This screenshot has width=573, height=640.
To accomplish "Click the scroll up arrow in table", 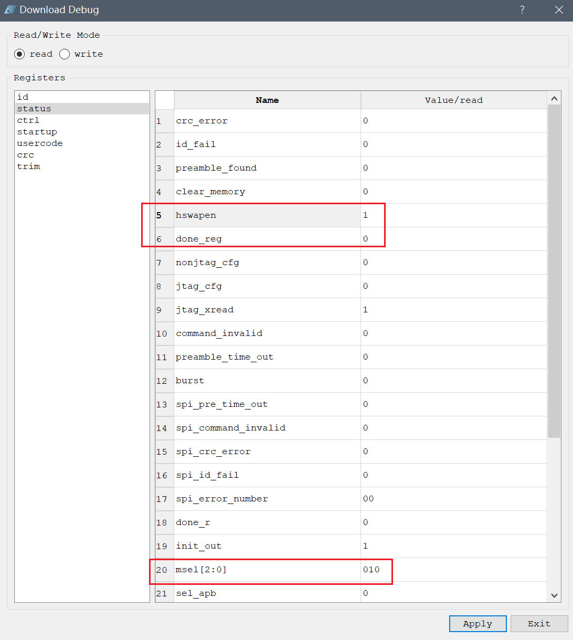I will [554, 98].
